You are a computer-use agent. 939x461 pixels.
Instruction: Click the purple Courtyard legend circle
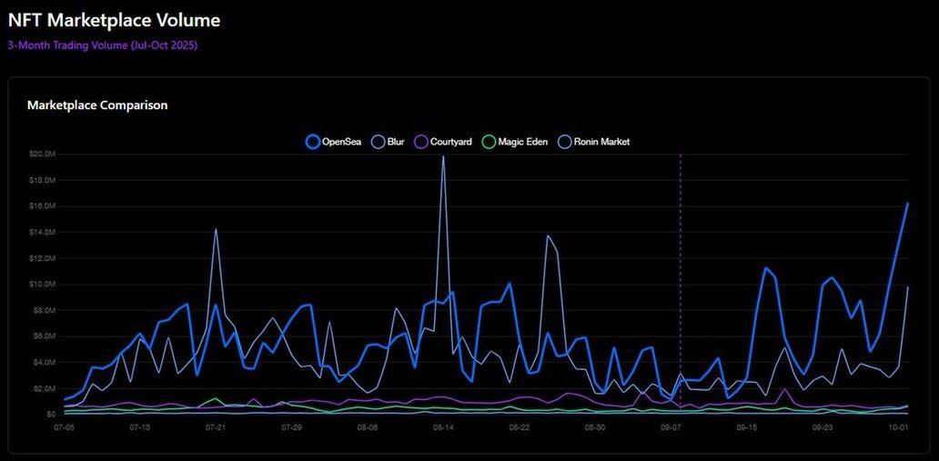tap(420, 142)
